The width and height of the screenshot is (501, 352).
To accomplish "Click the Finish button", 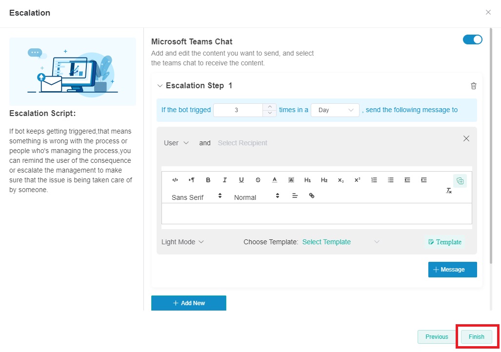I will tap(476, 336).
